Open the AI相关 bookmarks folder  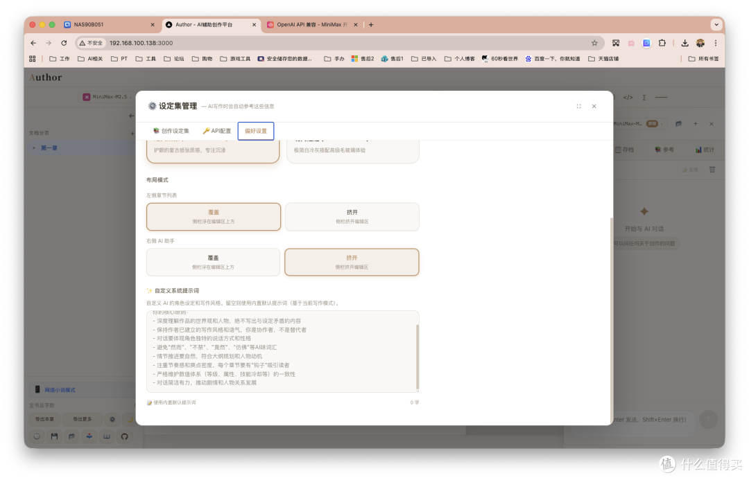click(x=90, y=59)
